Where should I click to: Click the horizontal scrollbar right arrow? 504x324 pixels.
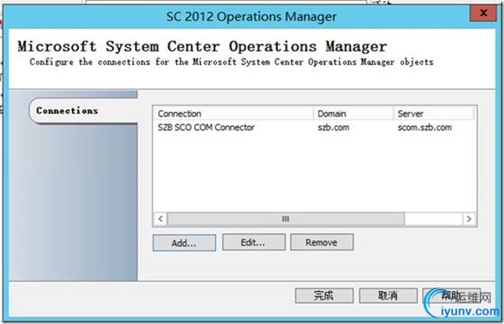(469, 219)
